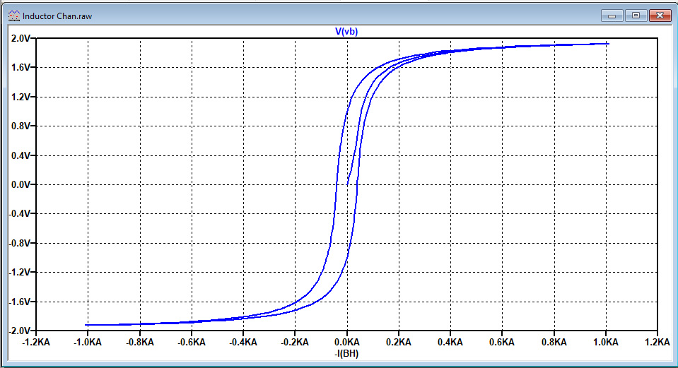Click the 0.2KA horizontal axis label
678x368 pixels.
coord(399,343)
